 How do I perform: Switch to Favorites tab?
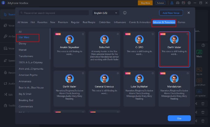pos(42,22)
